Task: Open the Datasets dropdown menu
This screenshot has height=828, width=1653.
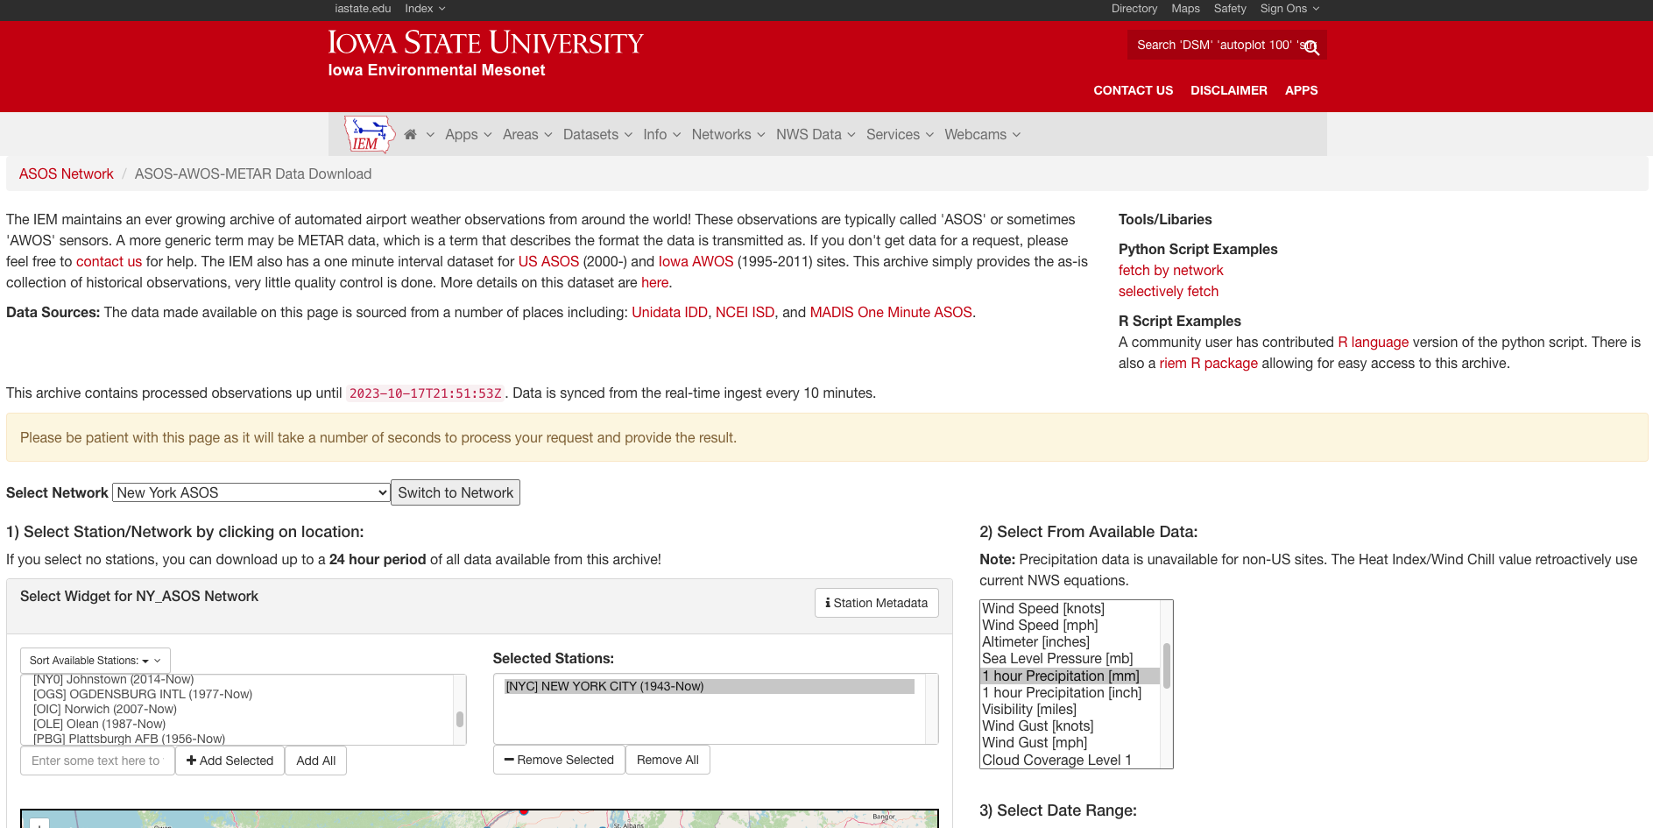Action: tap(597, 135)
